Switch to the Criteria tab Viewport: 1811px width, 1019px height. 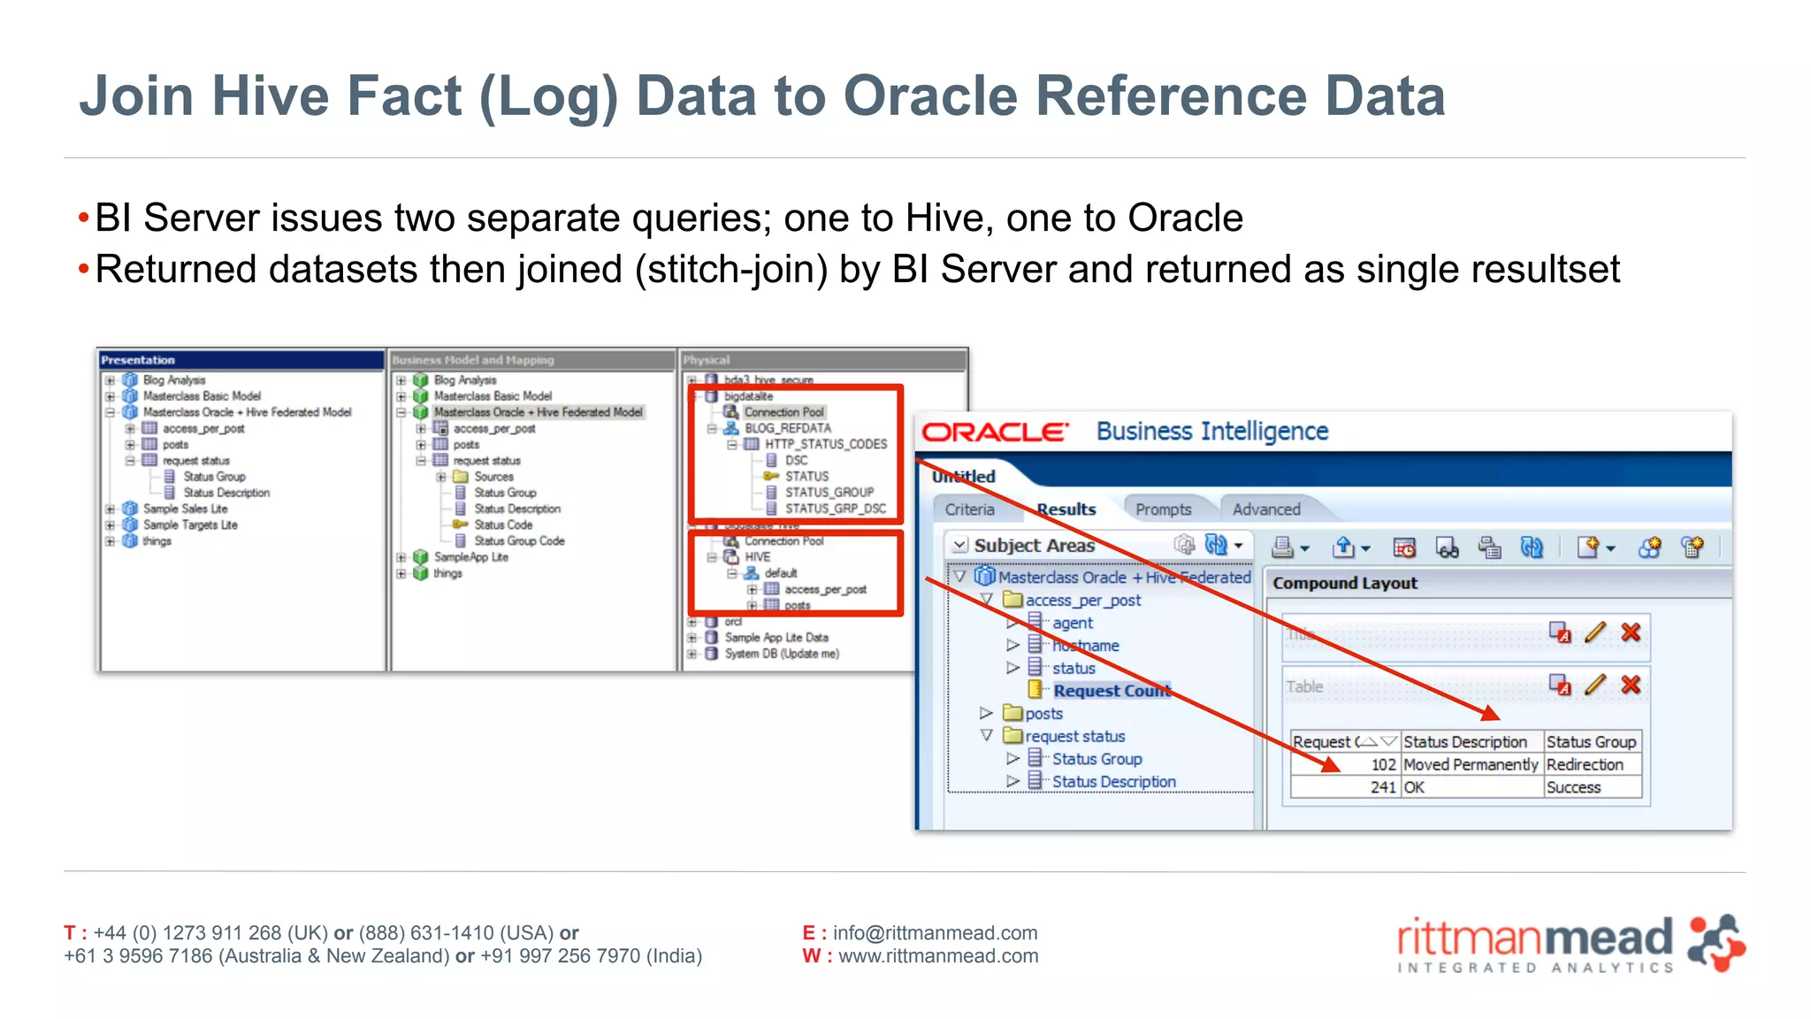click(969, 509)
